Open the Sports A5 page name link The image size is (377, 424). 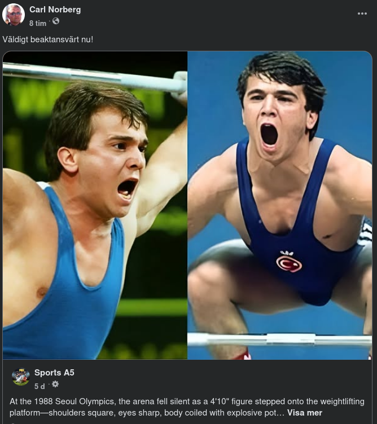[54, 373]
